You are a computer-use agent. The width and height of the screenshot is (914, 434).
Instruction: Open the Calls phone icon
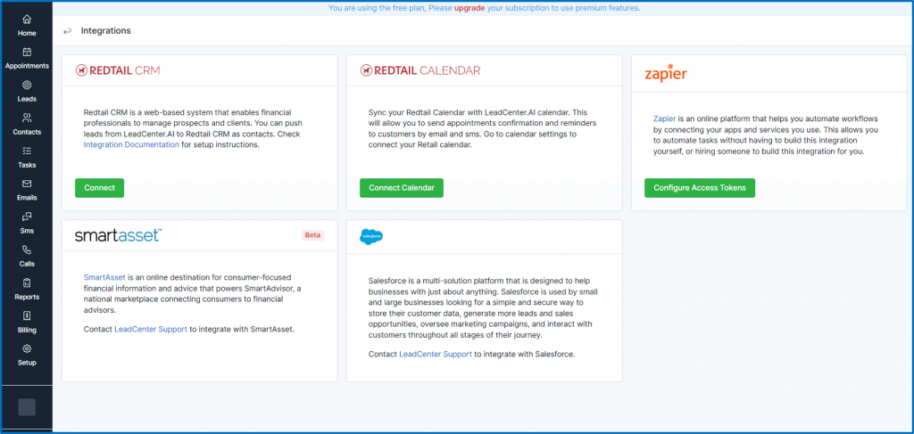coord(27,250)
